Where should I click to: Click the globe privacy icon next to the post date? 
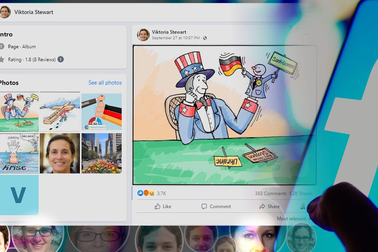[205, 38]
